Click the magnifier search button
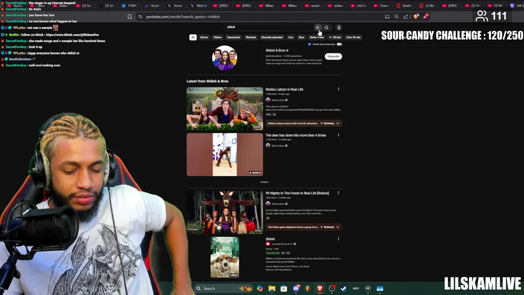The width and height of the screenshot is (524, 295). point(326,27)
